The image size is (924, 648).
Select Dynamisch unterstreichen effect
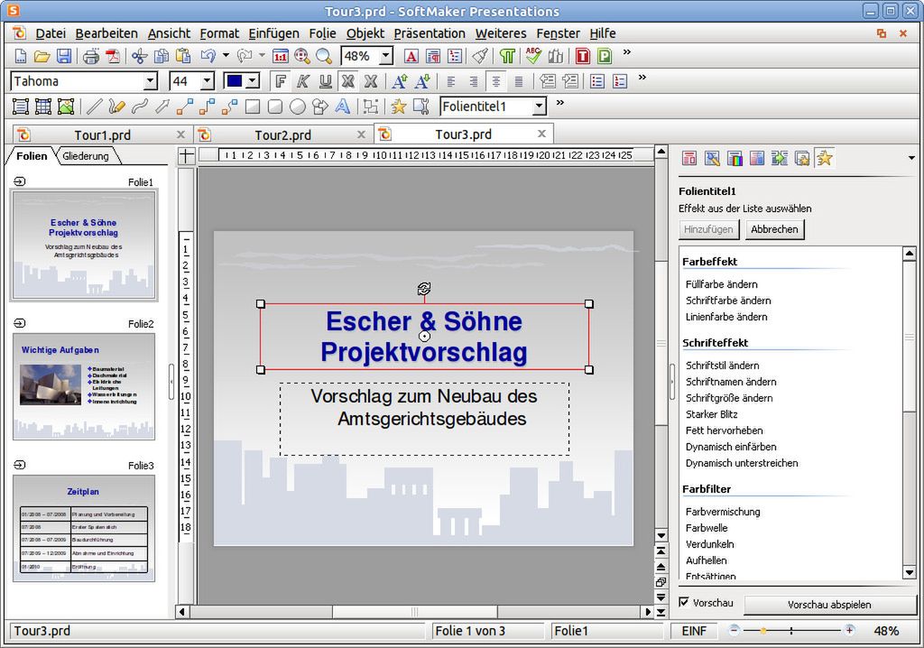(x=742, y=464)
